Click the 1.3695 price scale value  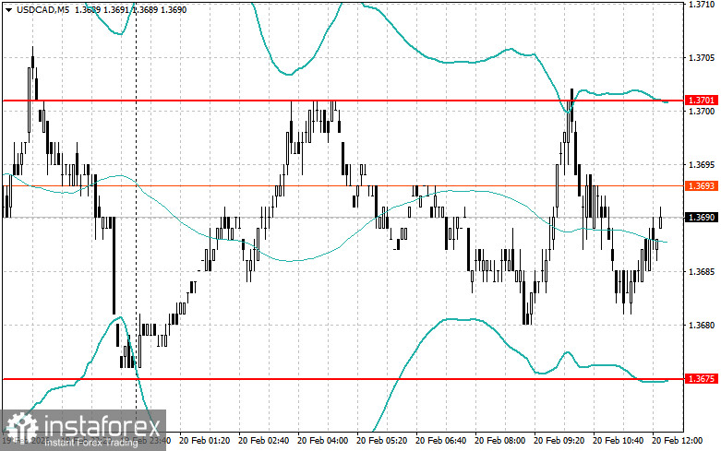[x=702, y=165]
